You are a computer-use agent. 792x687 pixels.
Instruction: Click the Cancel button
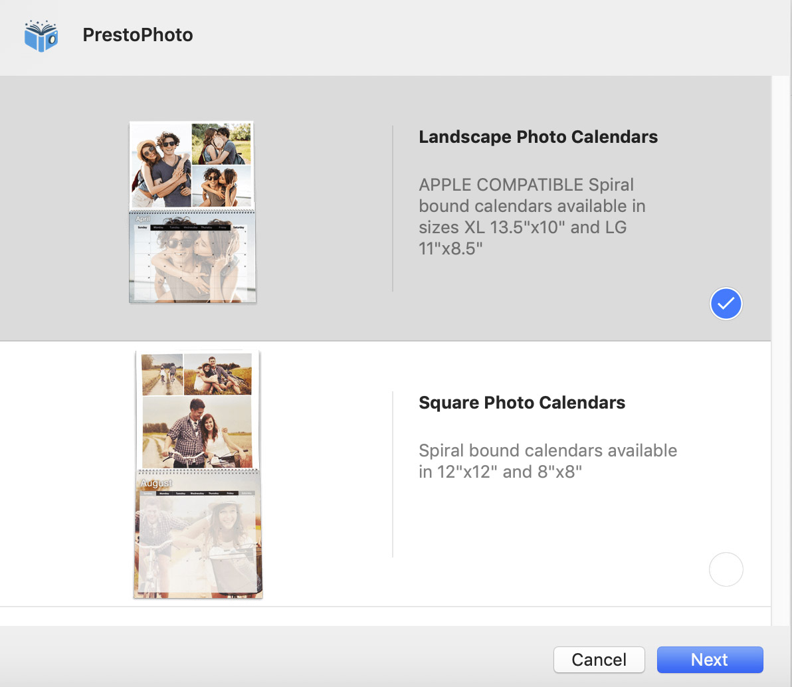pyautogui.click(x=599, y=660)
